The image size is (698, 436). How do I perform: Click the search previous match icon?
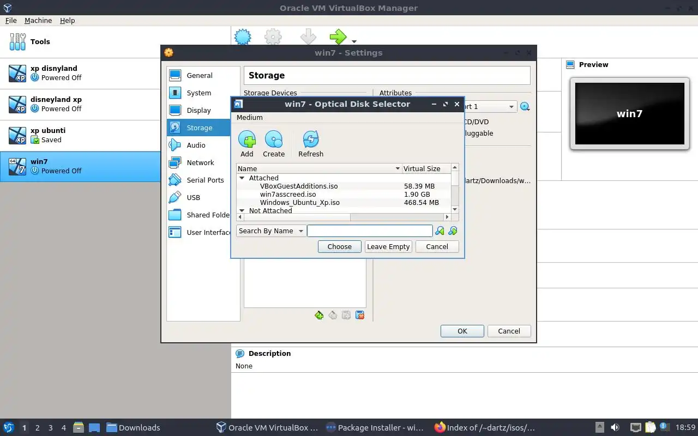[440, 231]
